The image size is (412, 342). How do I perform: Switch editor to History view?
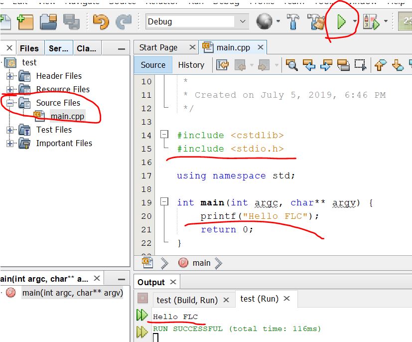[191, 65]
